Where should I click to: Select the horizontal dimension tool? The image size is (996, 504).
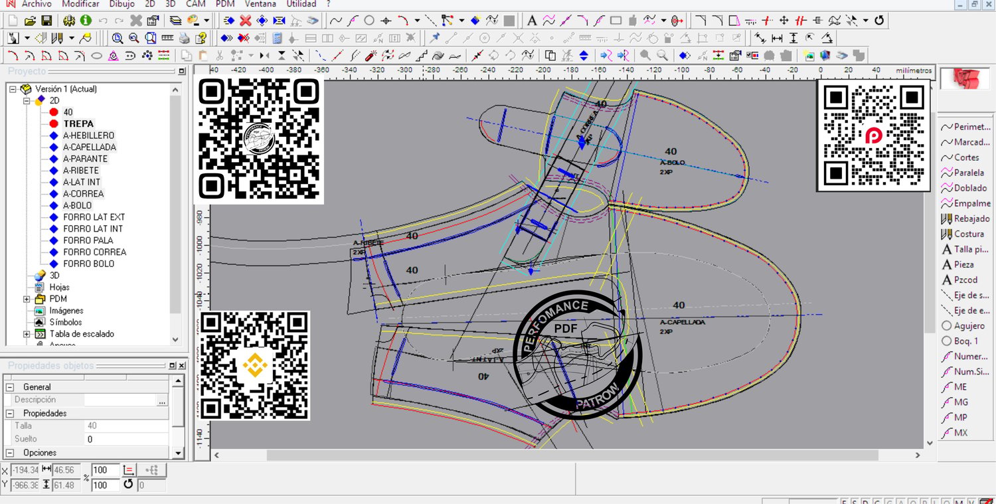point(776,38)
